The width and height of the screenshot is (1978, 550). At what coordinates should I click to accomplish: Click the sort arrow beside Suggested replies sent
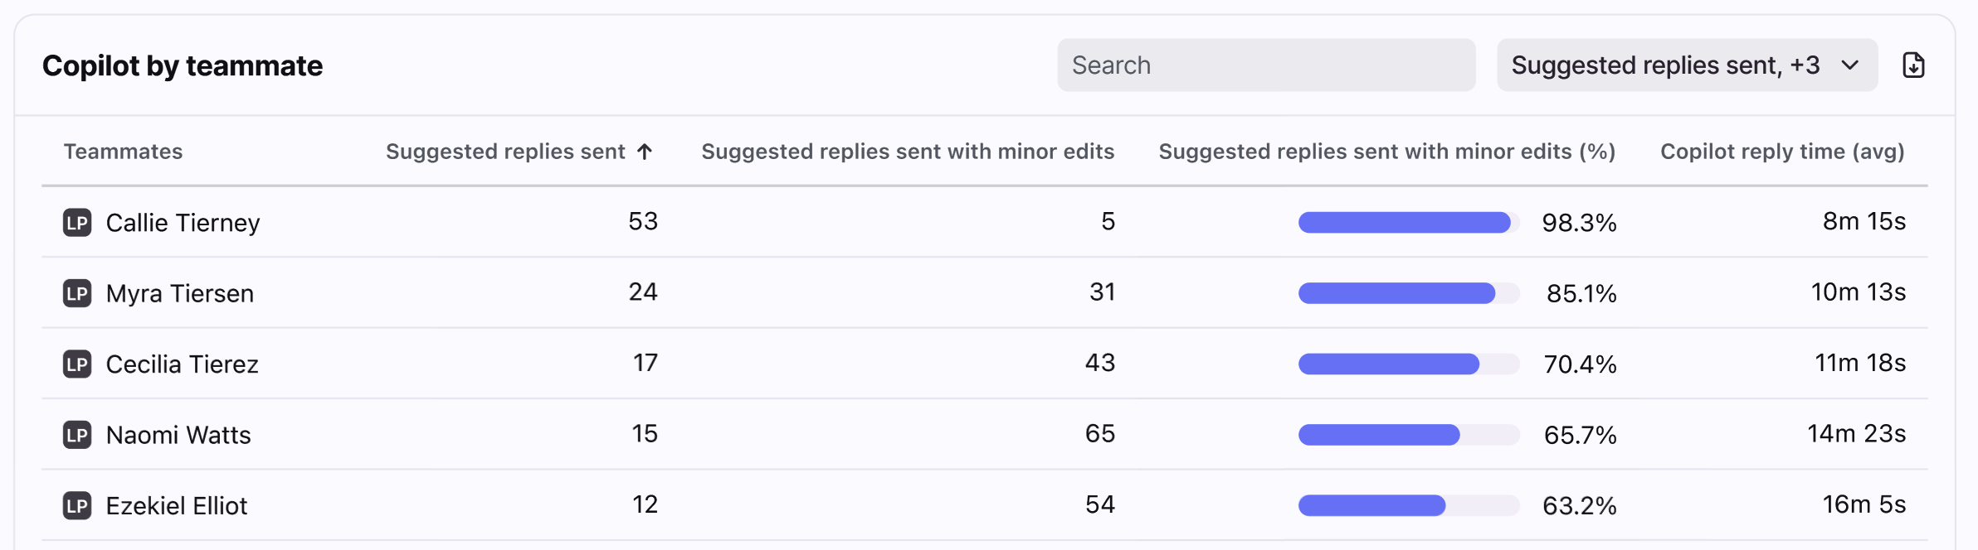tap(645, 152)
